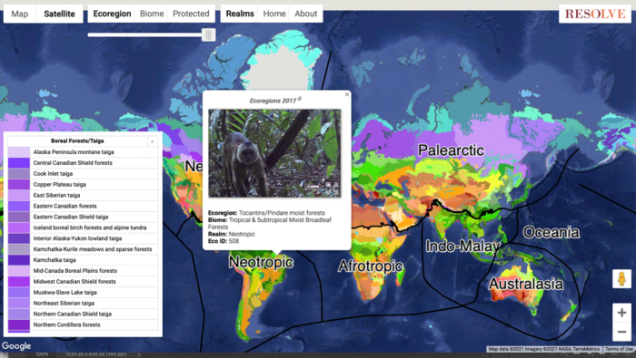Screen dimensions: 636x358
Task: Click the Afrotropic realm label
Action: [371, 266]
